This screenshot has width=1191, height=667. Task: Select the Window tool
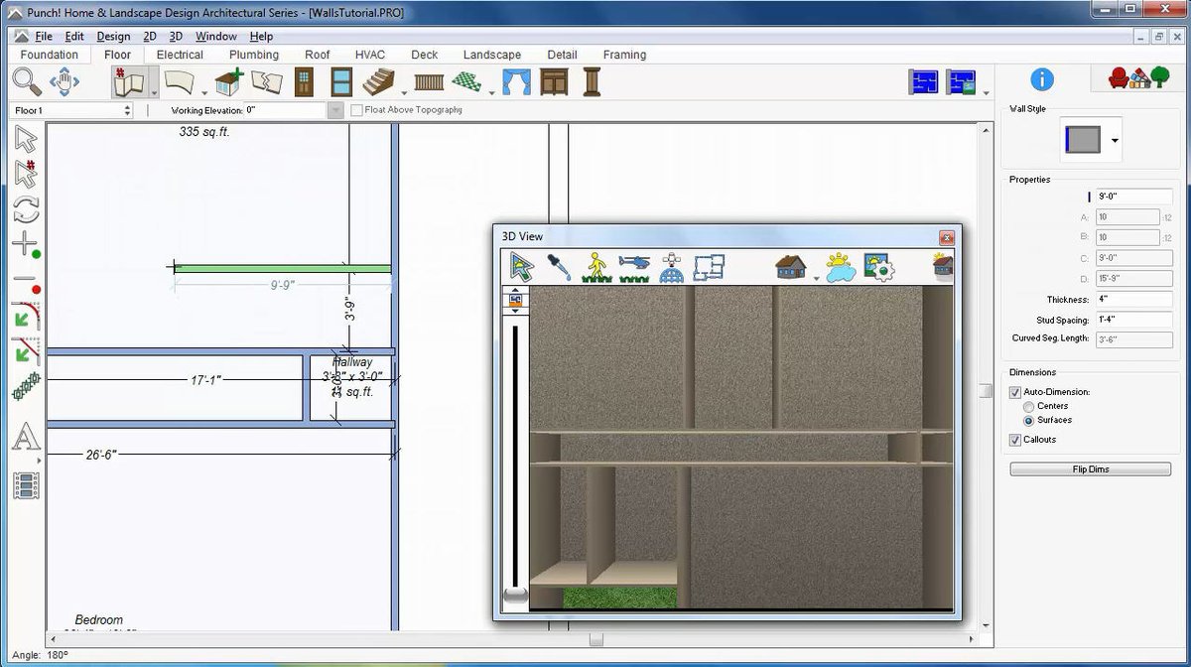341,81
